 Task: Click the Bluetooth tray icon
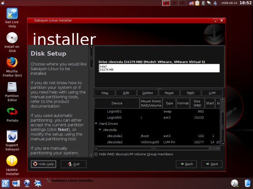(x=203, y=3)
